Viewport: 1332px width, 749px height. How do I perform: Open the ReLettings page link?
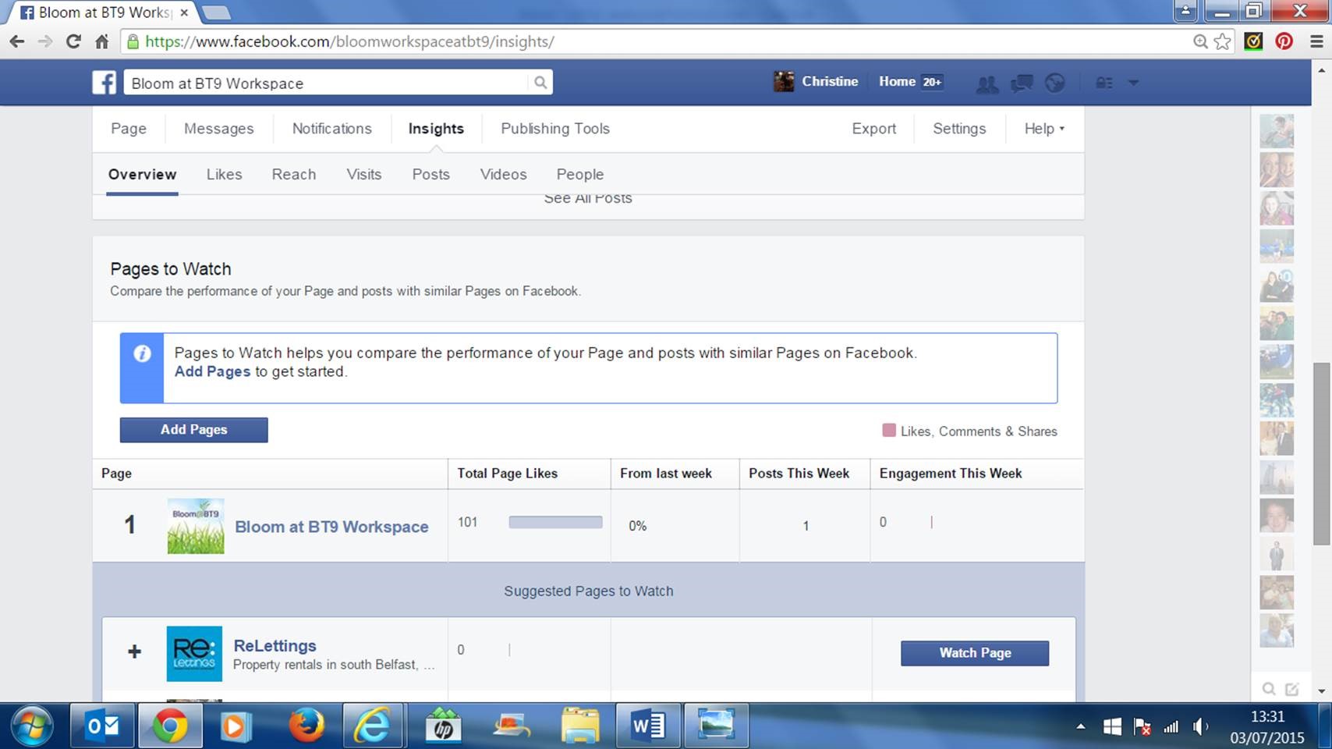pos(275,646)
